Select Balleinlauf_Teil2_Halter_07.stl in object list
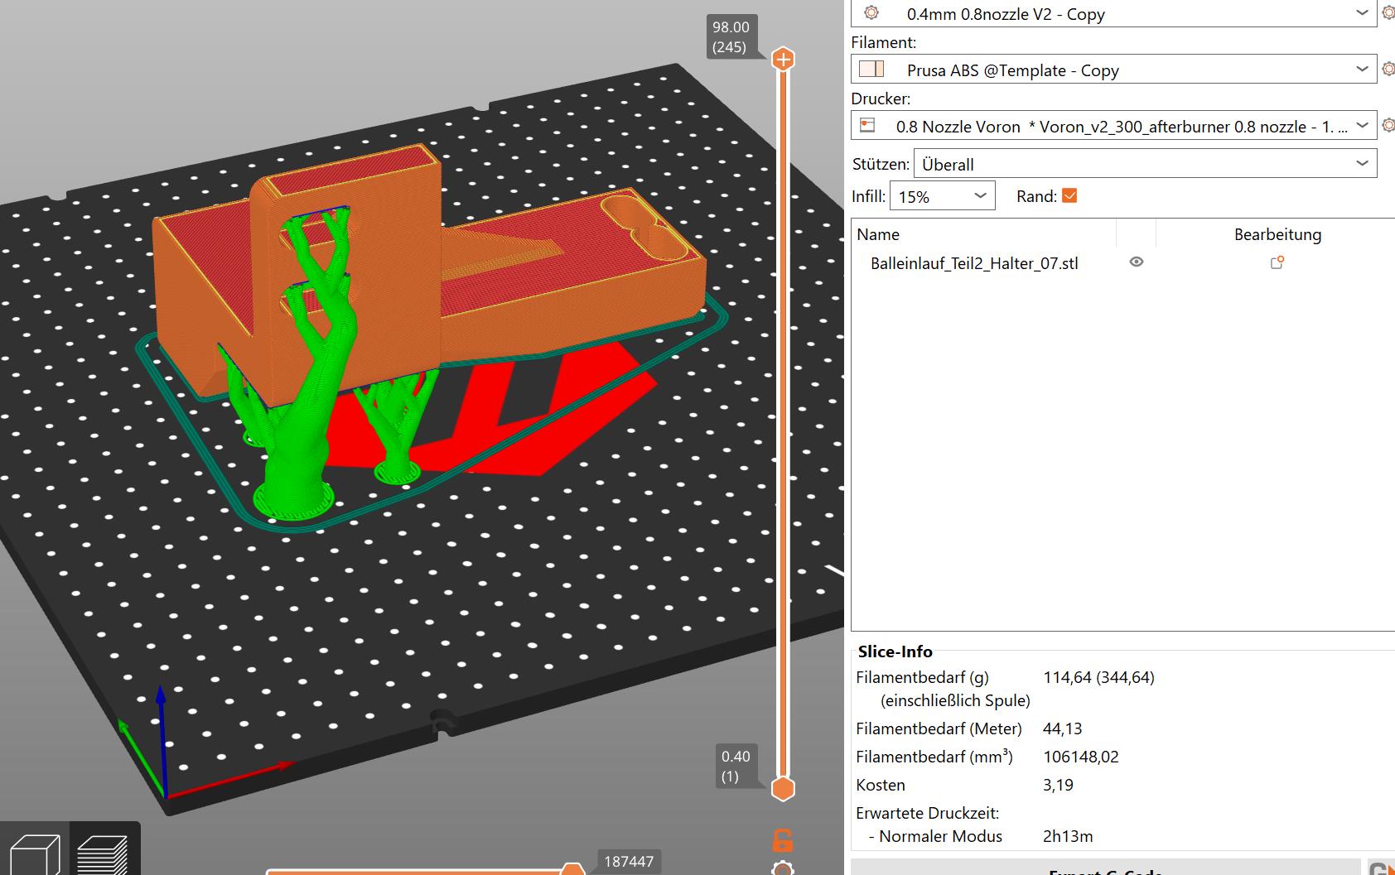The height and width of the screenshot is (875, 1395). [974, 263]
